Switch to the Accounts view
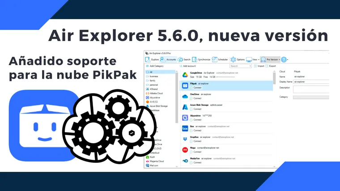340x191 pixels. point(168,59)
